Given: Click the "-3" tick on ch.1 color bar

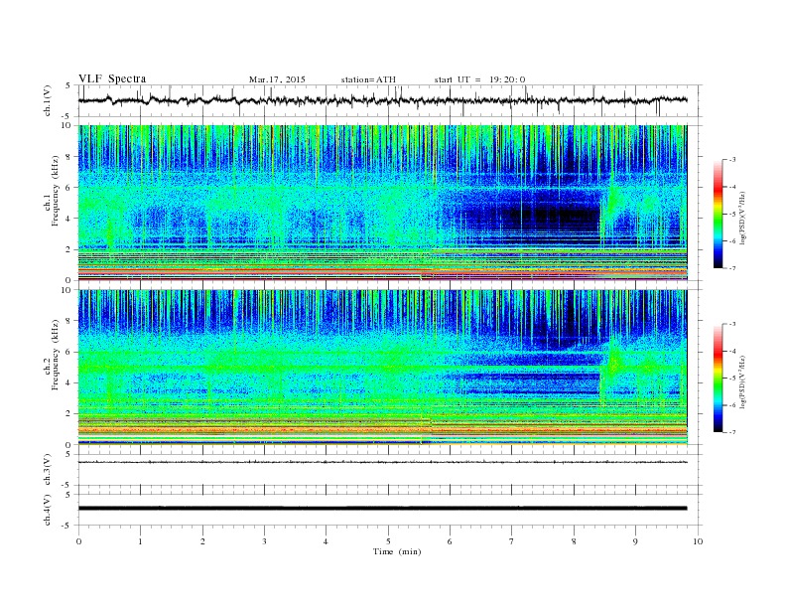Looking at the screenshot, I should 731,160.
